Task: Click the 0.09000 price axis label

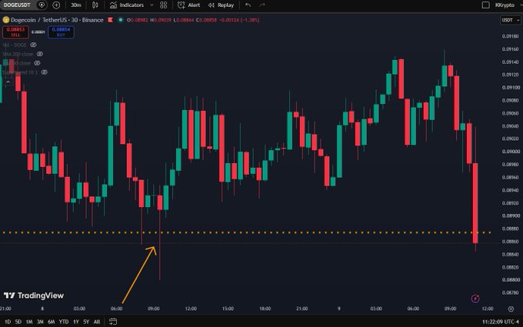Action: tap(511, 152)
